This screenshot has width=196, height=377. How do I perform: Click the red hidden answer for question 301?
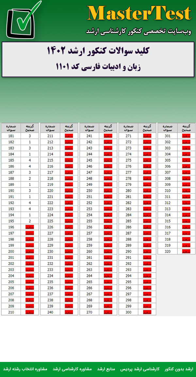pyautogui.click(x=187, y=136)
